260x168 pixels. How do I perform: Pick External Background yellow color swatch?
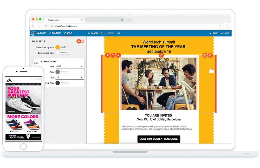pos(57,47)
